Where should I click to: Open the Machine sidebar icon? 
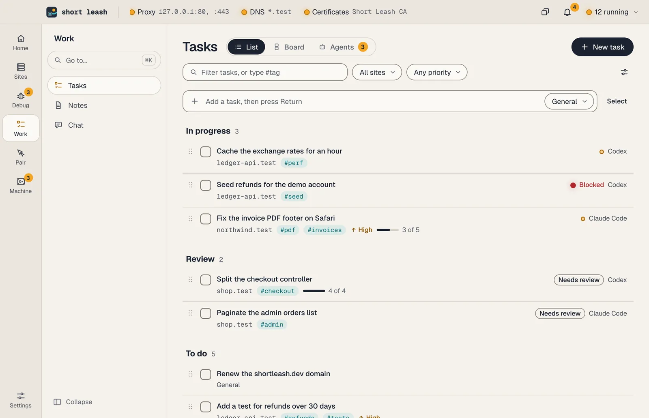point(21,186)
